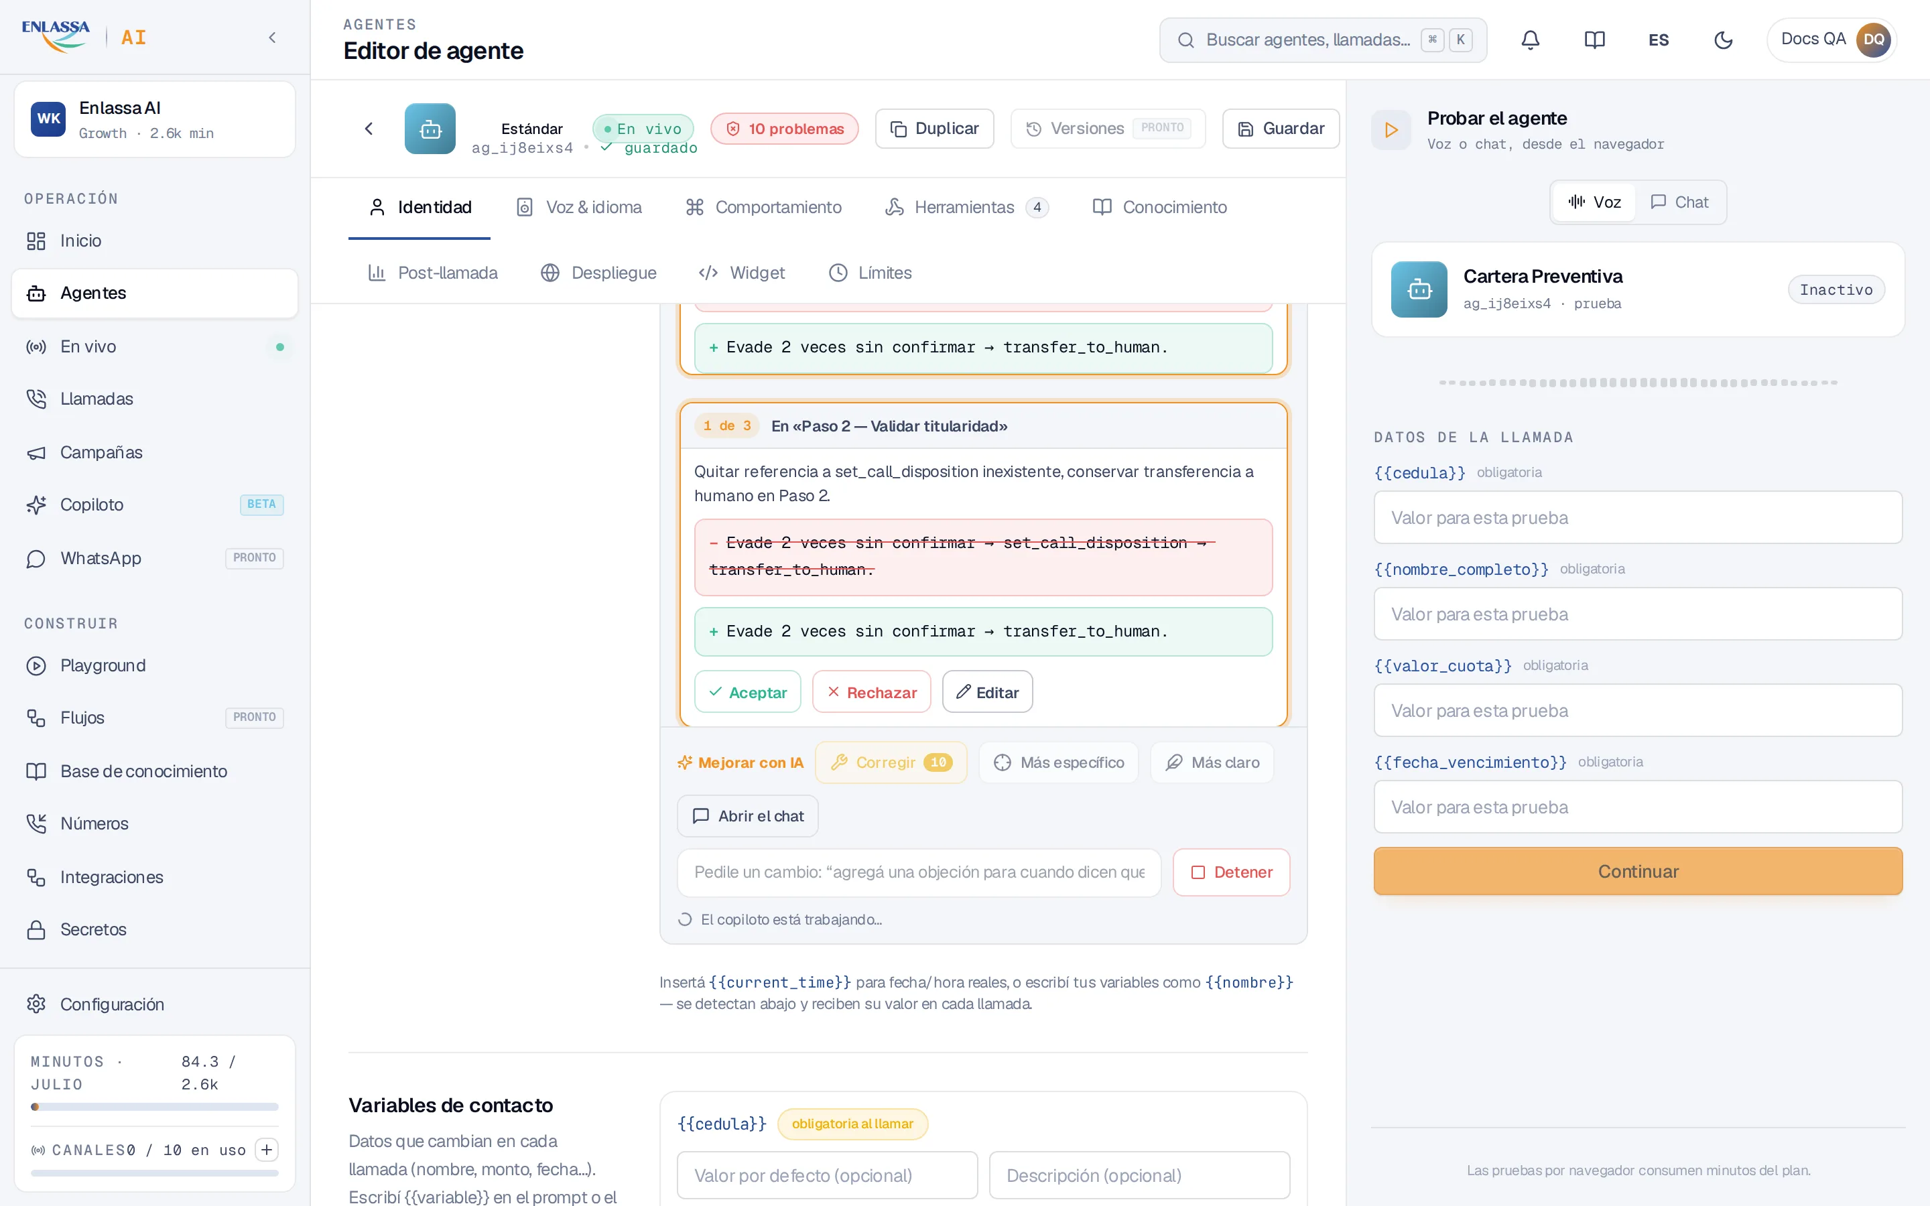Open Integraciones in the sidebar
Image resolution: width=1930 pixels, height=1206 pixels.
155,878
